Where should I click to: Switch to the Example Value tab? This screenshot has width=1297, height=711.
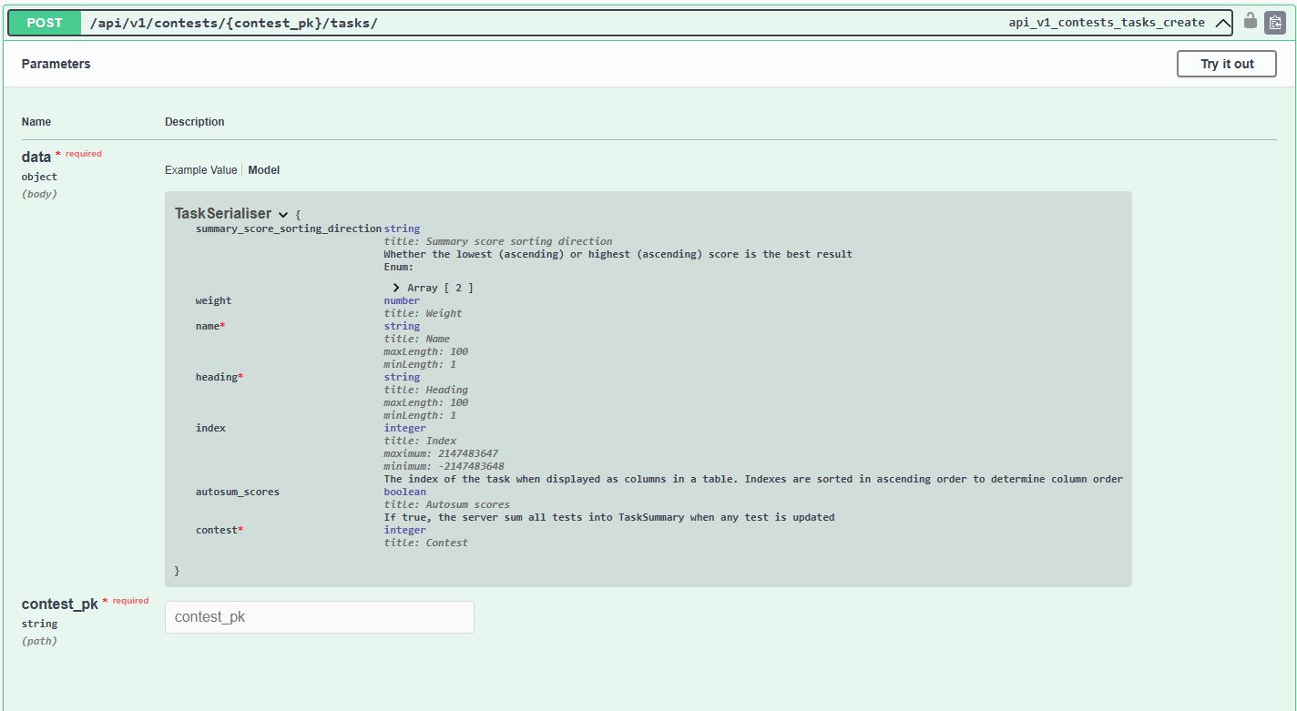tap(200, 170)
